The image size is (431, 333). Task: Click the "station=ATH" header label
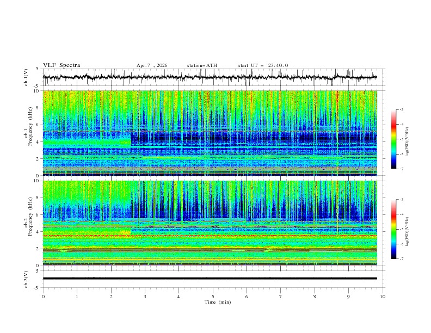pos(202,65)
